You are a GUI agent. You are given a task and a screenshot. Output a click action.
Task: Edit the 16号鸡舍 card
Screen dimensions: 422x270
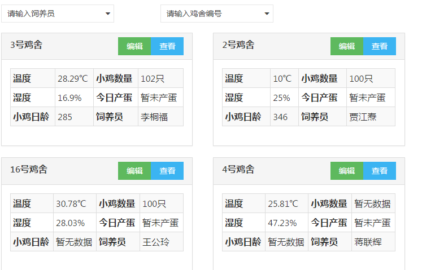point(134,171)
